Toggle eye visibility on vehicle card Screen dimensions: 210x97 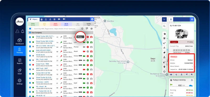(x=171, y=75)
